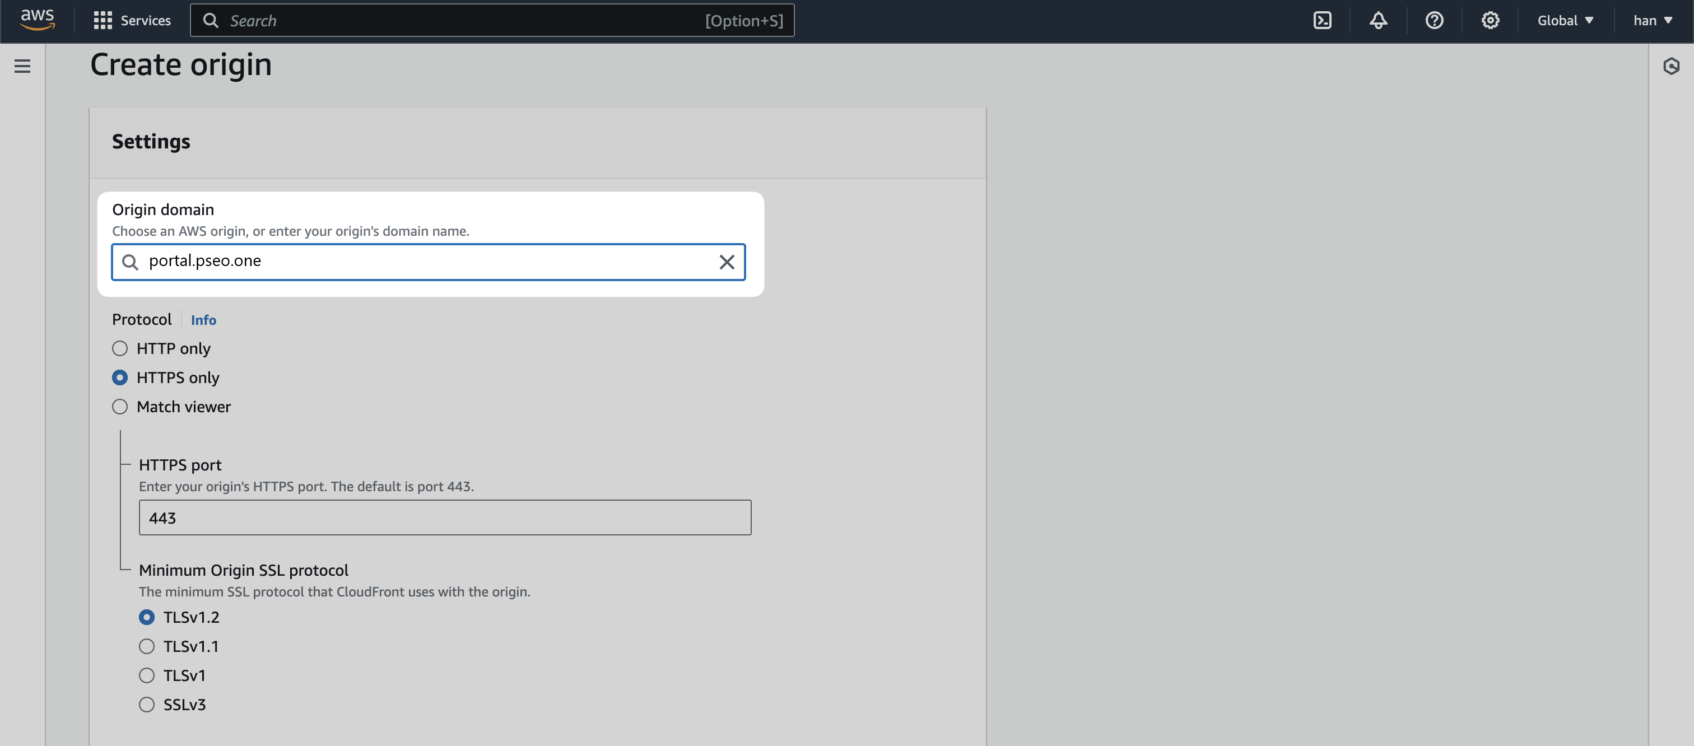Image resolution: width=1694 pixels, height=746 pixels.
Task: Click the AWS logo home icon
Action: click(38, 20)
